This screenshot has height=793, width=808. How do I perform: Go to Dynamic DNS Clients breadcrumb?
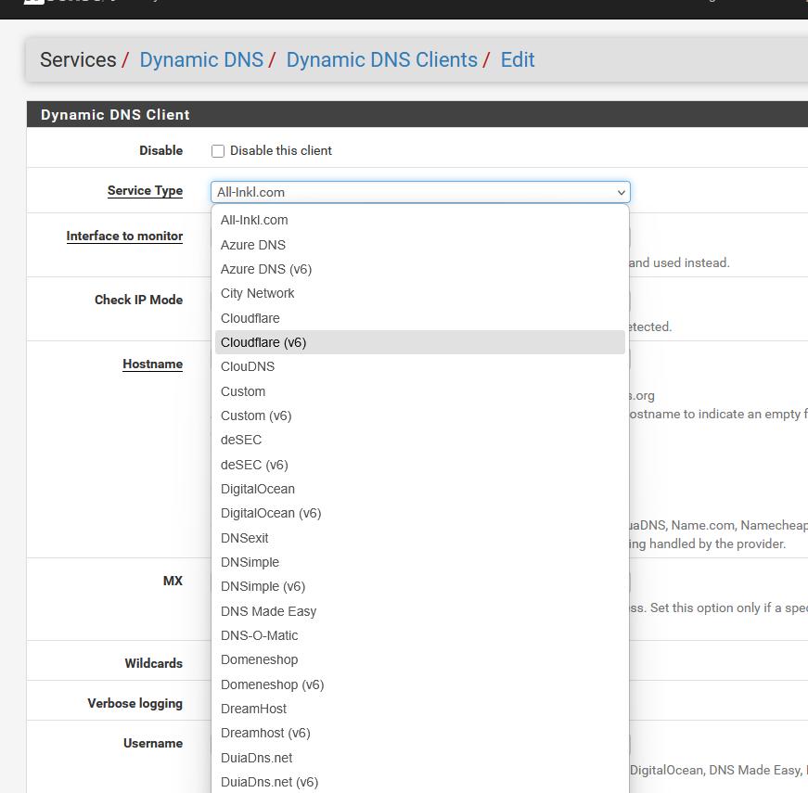[381, 60]
